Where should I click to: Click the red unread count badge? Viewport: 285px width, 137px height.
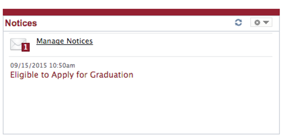pyautogui.click(x=26, y=47)
